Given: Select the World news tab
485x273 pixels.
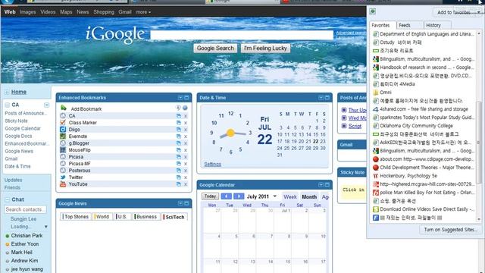Looking at the screenshot, I should 102,217.
